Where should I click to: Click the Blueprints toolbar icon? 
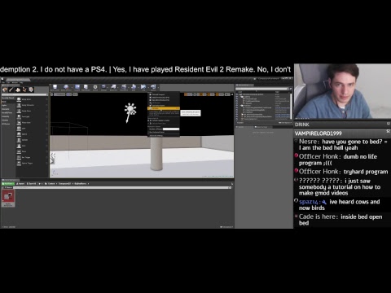click(x=113, y=87)
